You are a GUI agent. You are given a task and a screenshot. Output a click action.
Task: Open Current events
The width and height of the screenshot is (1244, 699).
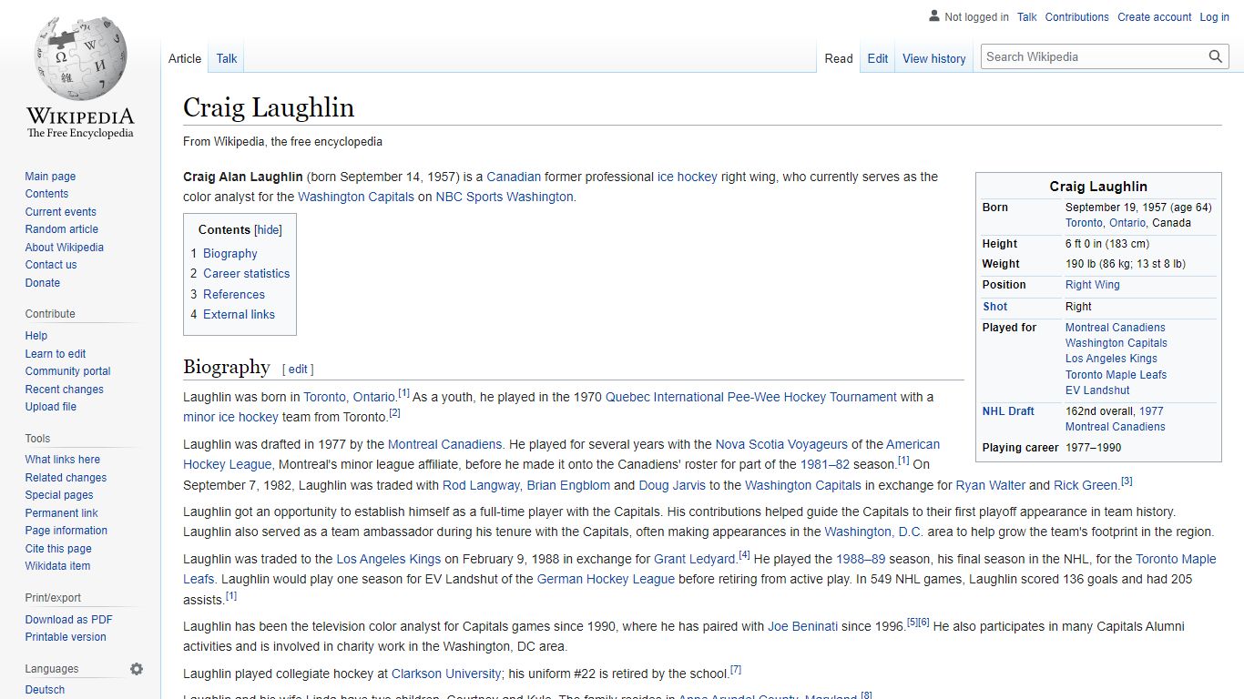pyautogui.click(x=60, y=212)
